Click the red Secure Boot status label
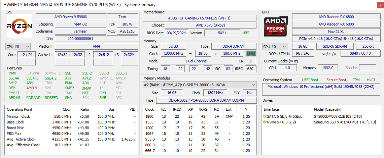 point(336,80)
